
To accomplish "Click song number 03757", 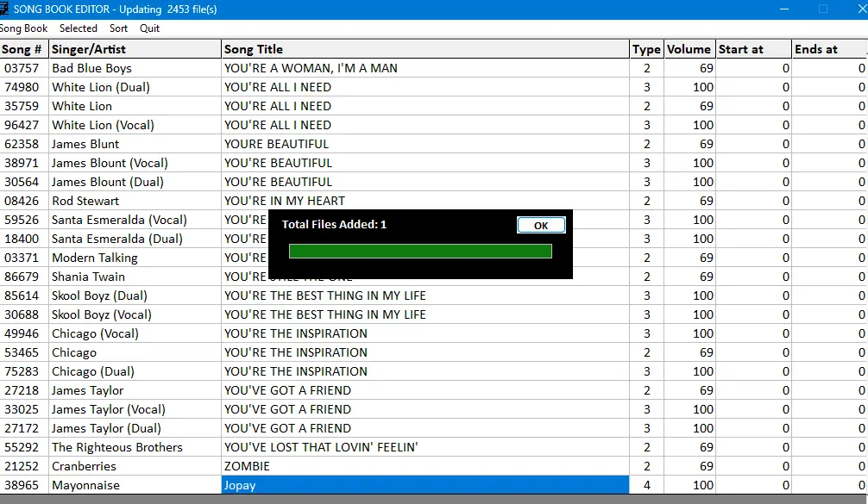I will (24, 68).
